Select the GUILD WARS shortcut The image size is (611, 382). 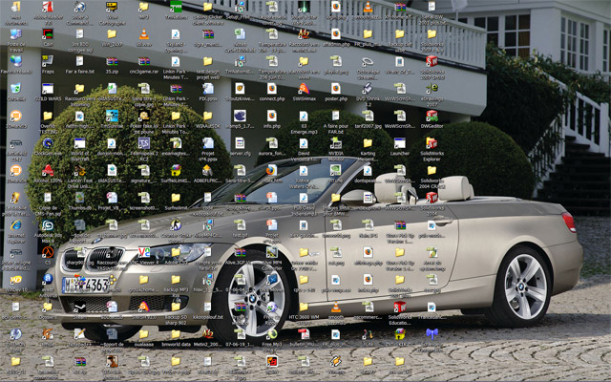coord(48,89)
